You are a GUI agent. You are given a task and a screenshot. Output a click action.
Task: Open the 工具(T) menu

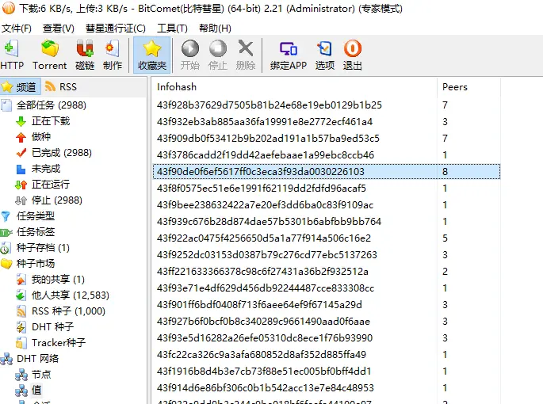pyautogui.click(x=172, y=28)
